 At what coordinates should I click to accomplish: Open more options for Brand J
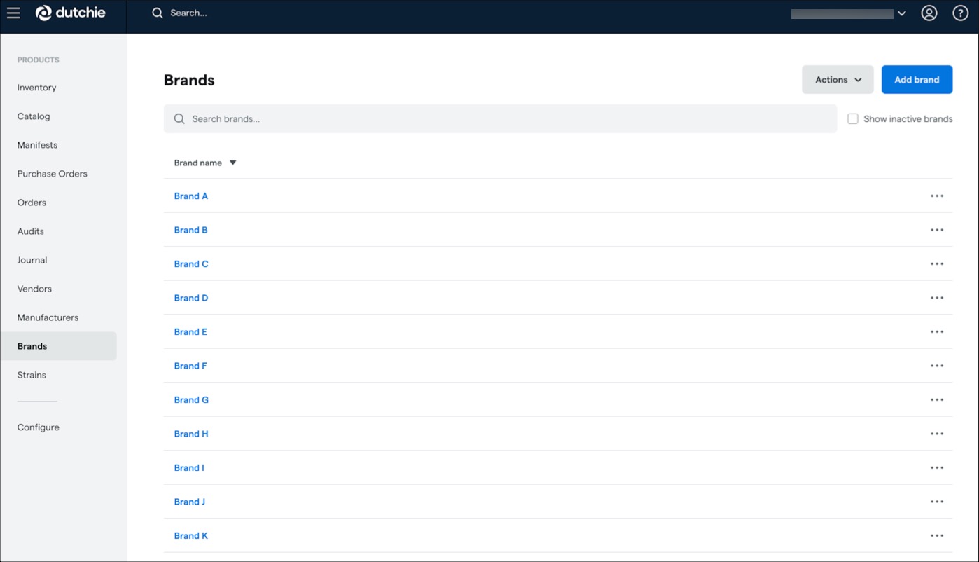(937, 502)
